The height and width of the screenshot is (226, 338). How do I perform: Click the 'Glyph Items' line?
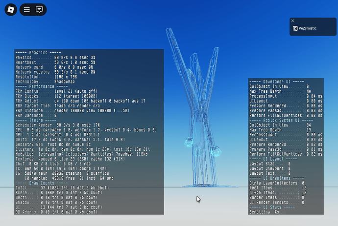tap(278, 193)
